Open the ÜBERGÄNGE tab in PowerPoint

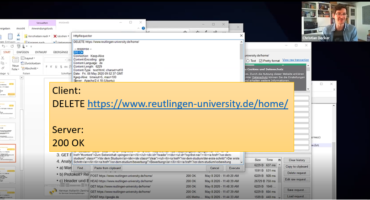(x=61, y=52)
